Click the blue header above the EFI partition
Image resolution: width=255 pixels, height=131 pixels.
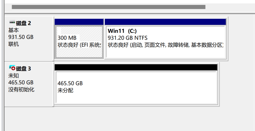tap(79, 22)
